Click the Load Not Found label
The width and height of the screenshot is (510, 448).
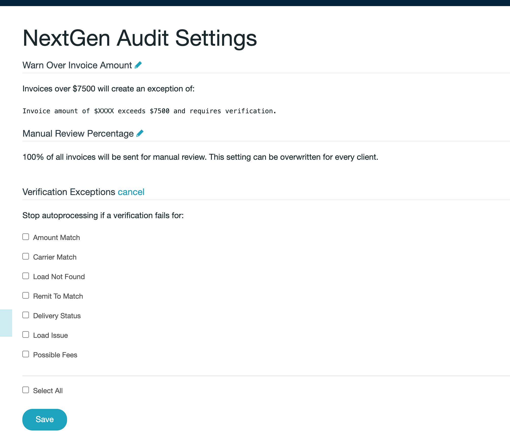click(59, 277)
